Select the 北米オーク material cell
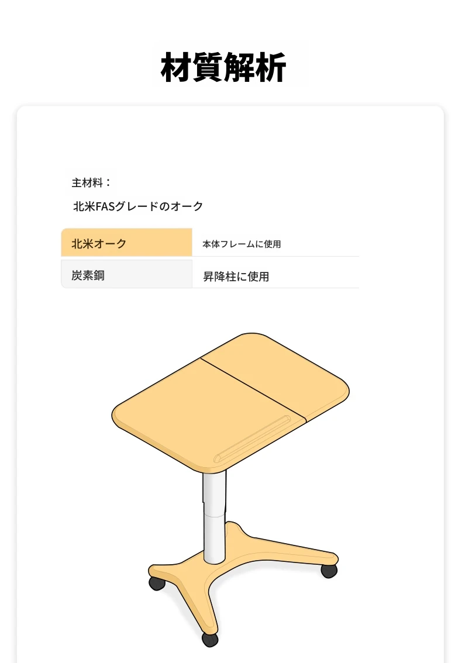The height and width of the screenshot is (663, 462). click(x=126, y=242)
